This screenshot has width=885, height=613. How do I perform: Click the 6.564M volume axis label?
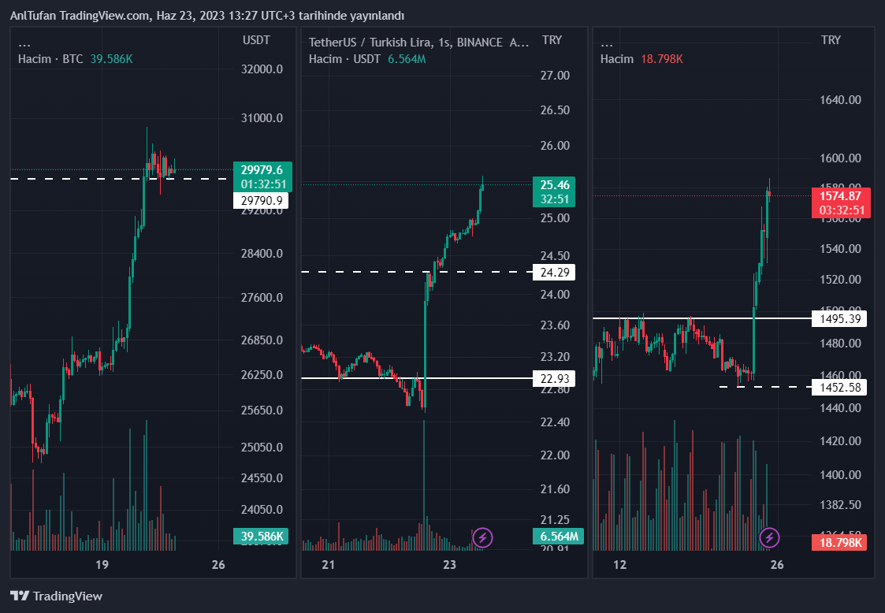coord(558,537)
